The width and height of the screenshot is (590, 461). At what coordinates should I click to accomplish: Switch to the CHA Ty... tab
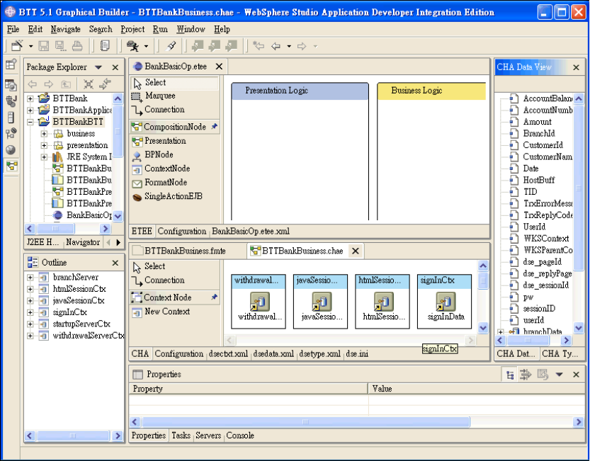coord(560,354)
